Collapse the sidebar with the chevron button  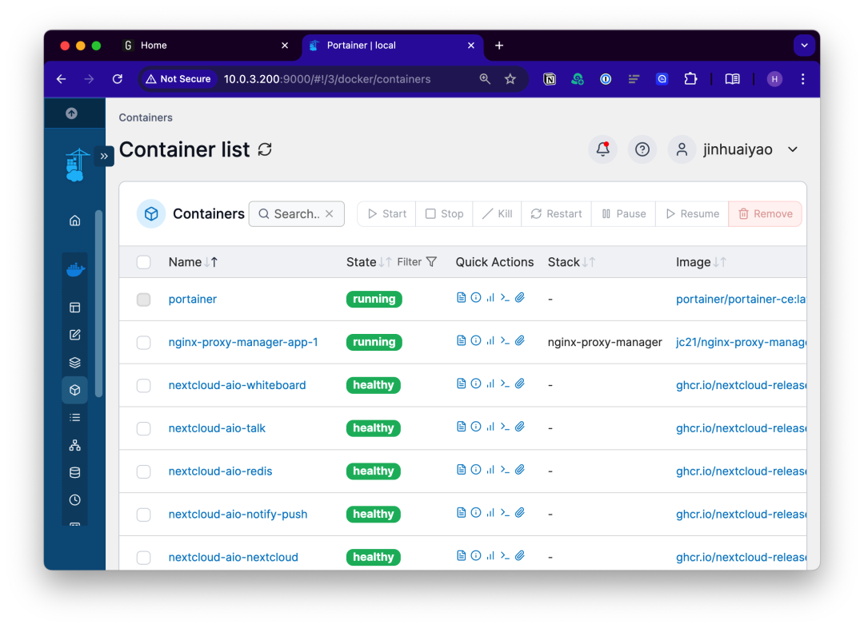pos(104,156)
